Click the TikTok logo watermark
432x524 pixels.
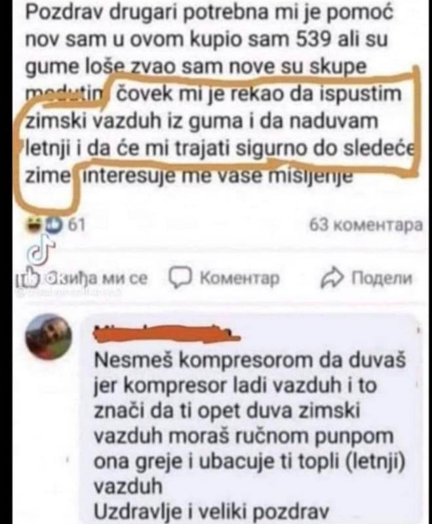click(39, 250)
